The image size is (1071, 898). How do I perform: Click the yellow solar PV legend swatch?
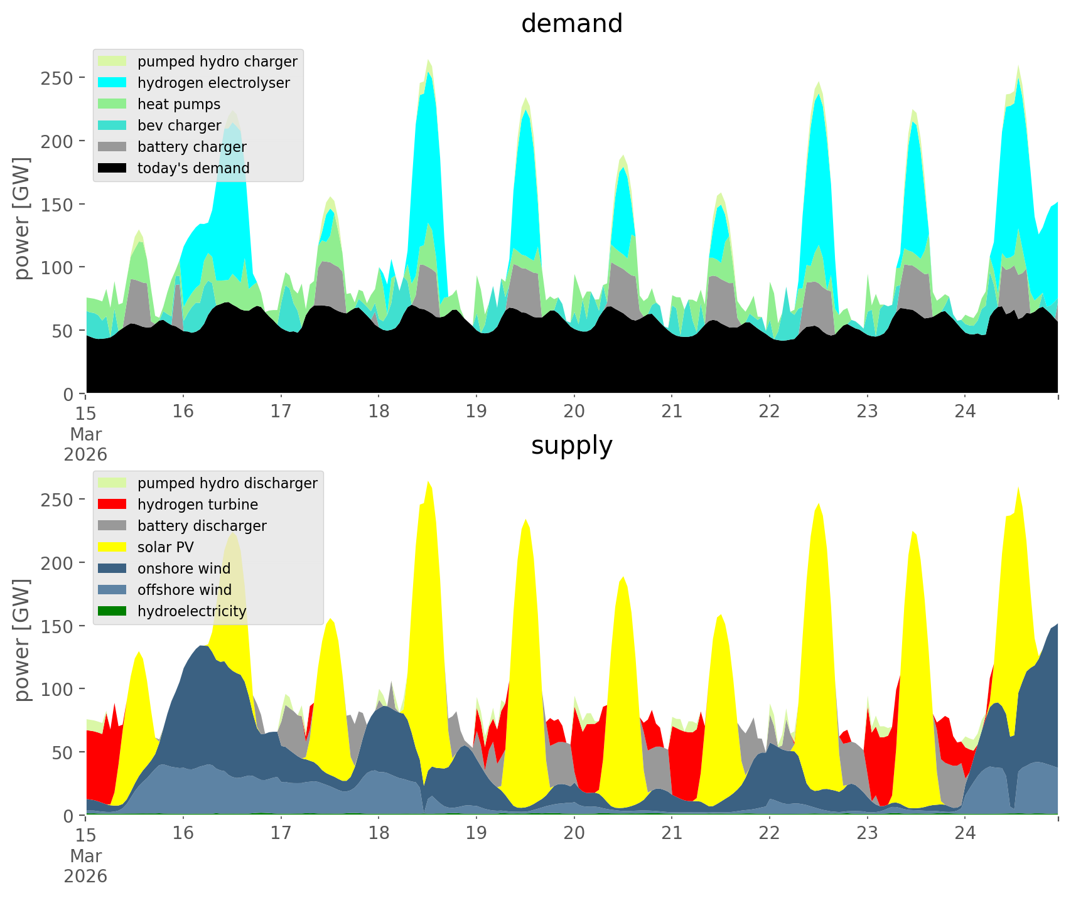click(113, 547)
